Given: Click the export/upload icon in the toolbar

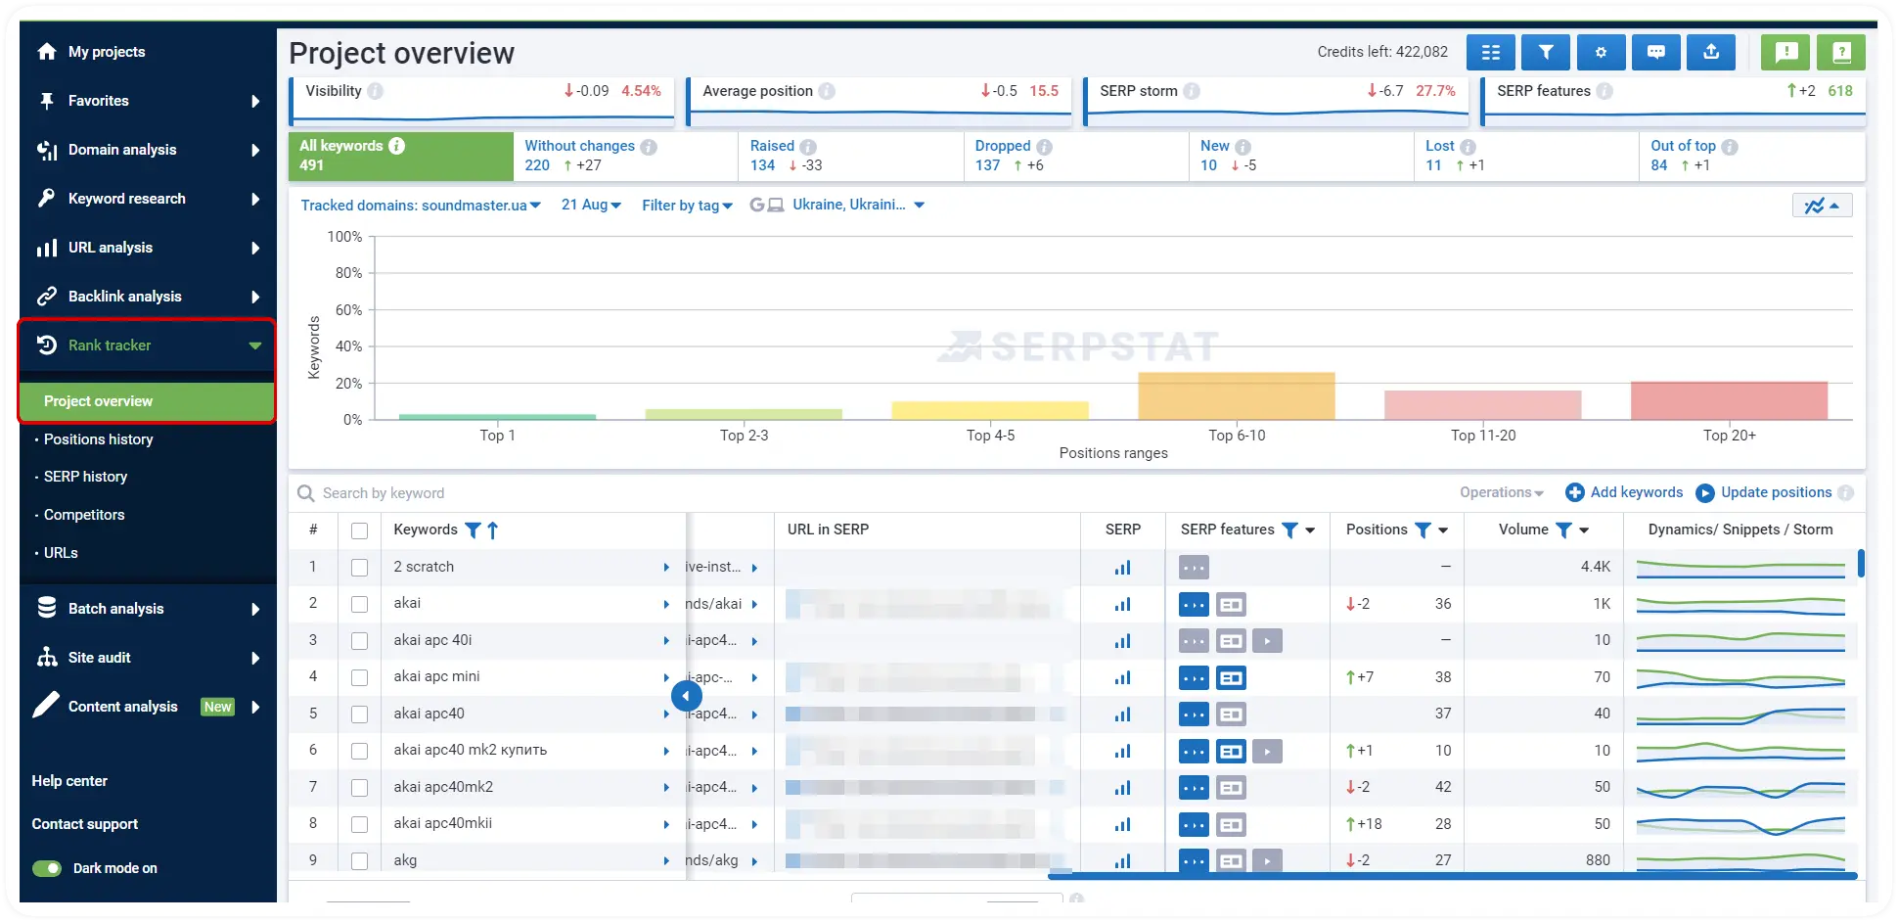Looking at the screenshot, I should [x=1710, y=52].
